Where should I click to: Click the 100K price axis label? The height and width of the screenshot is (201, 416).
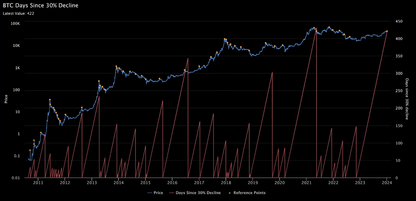click(x=15, y=23)
